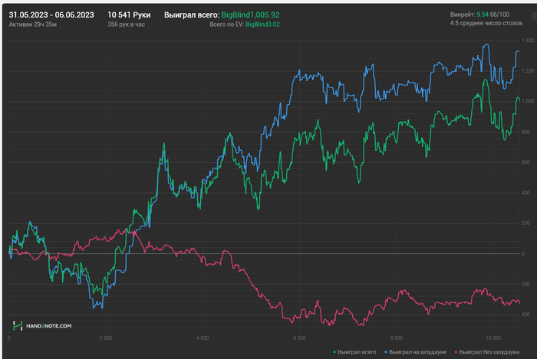
Task: Click blue dot of 'Выиграл на шоудауне' legend
Action: click(386, 352)
